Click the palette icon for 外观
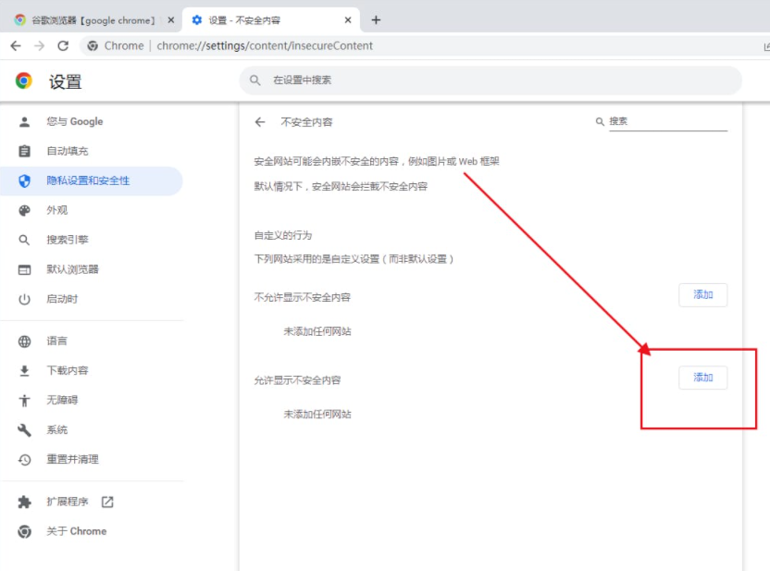This screenshot has height=571, width=770. [x=24, y=211]
